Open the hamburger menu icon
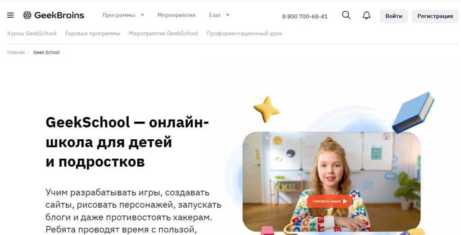Viewport: 461px width, 235px height. 10,15
